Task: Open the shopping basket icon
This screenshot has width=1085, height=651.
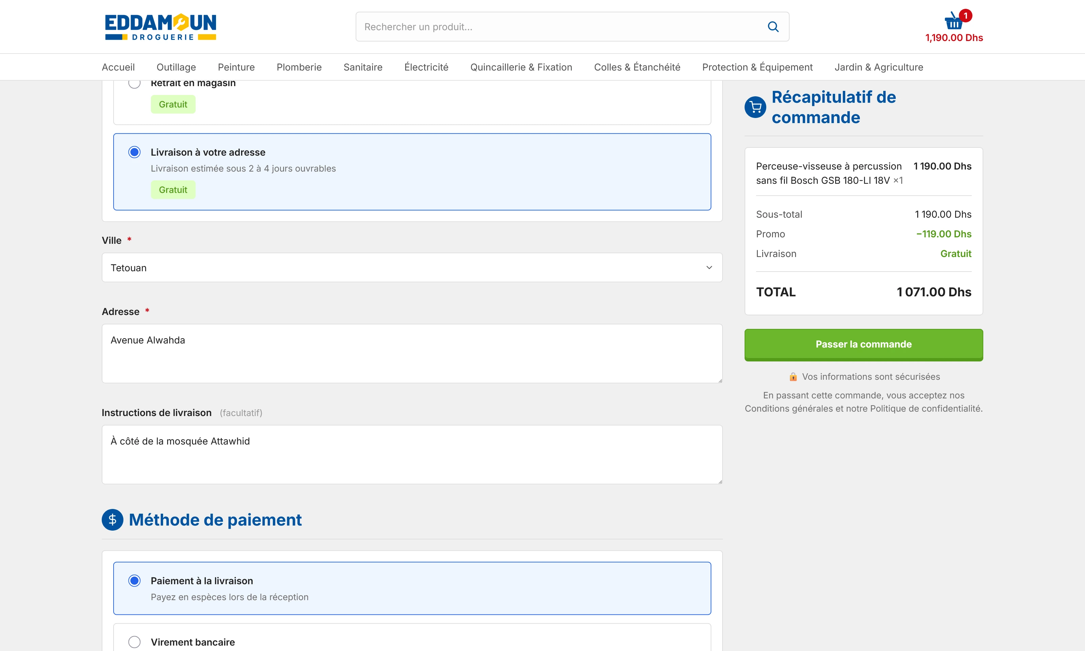Action: (953, 21)
